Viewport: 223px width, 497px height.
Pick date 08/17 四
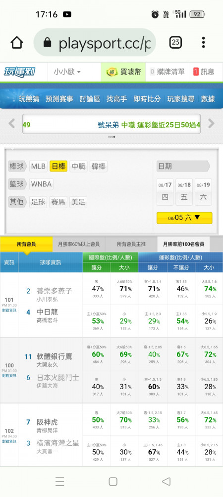tap(165, 192)
